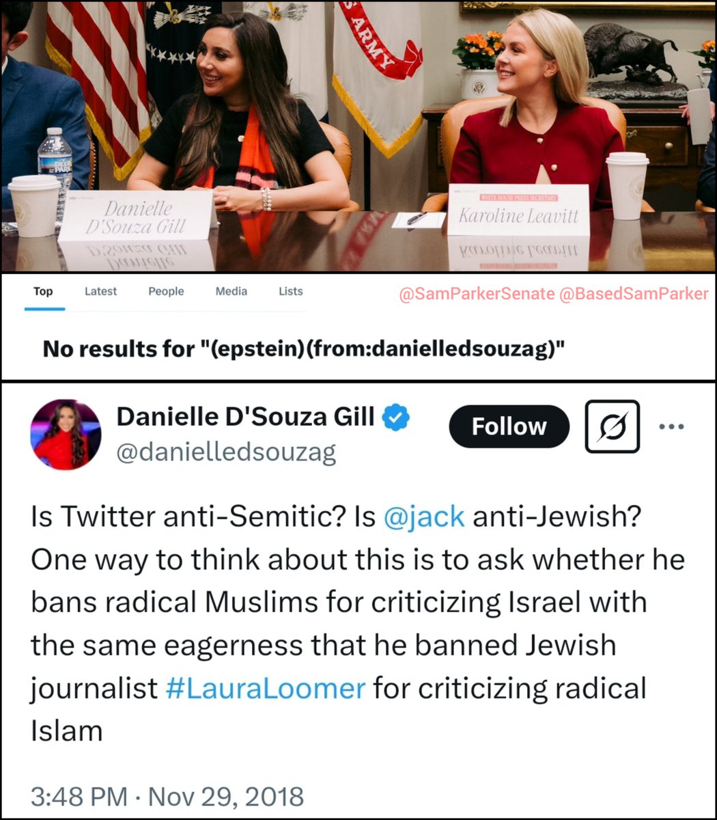The image size is (717, 820).
Task: Open the Lists search tab
Action: (x=290, y=291)
